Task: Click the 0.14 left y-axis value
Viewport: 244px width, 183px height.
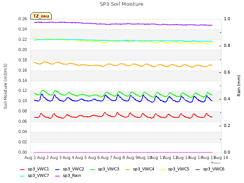Action: point(23,80)
